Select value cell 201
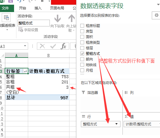This screenshot has height=138, width=160. coord(49,82)
